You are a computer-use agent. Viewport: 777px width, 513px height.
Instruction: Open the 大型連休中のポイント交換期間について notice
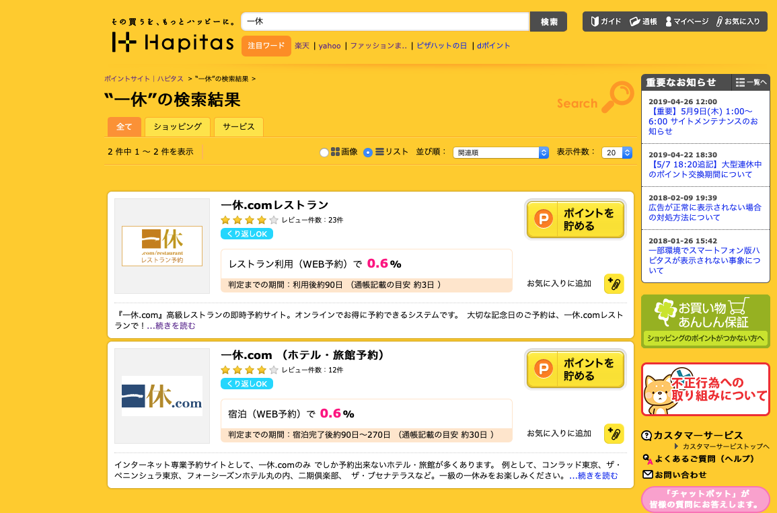[x=704, y=169]
